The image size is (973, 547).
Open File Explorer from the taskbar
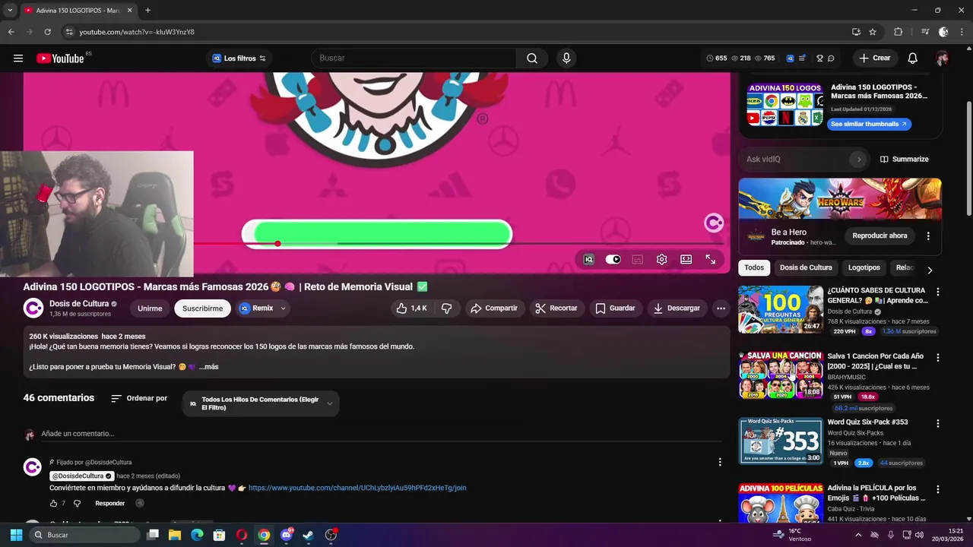coord(175,535)
